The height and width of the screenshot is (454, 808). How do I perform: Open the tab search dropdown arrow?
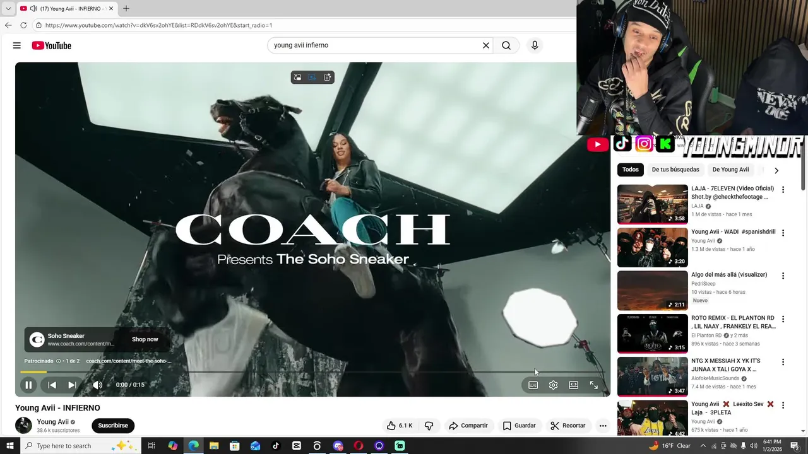(8, 8)
